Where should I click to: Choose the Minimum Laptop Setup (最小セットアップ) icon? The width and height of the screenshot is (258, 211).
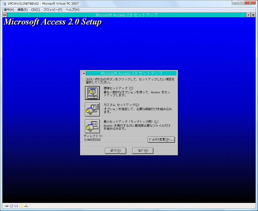coord(92,126)
